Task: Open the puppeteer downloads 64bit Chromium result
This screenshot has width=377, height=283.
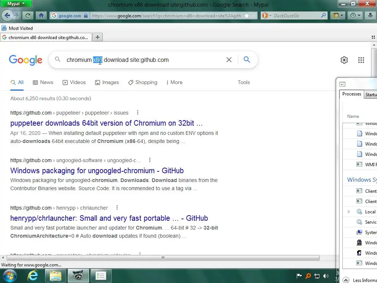Action: [106, 123]
